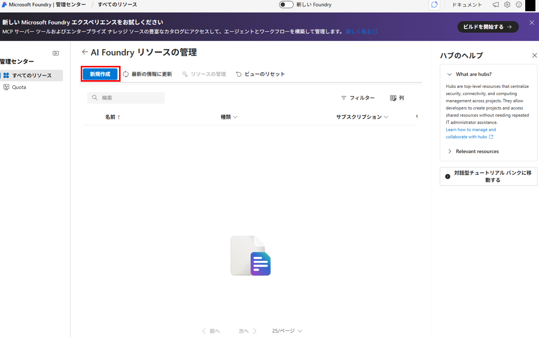Click the smiley feedback icon
Screen dimensions: 539x337
[519, 5]
